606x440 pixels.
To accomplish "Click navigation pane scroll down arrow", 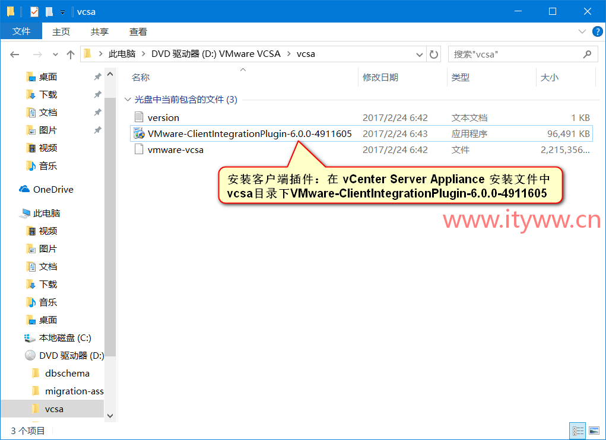I will pos(110,416).
